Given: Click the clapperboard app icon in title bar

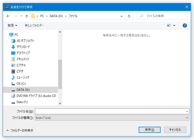Looking at the screenshot, I should point(7,7).
